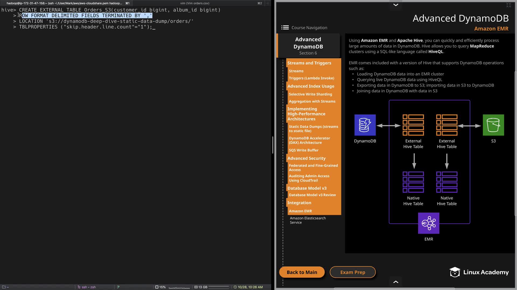Click the DynamoDB icon in the diagram
This screenshot has width=517, height=290.
click(x=365, y=125)
